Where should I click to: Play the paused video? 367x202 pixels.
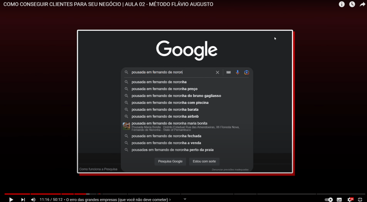pos(11,200)
